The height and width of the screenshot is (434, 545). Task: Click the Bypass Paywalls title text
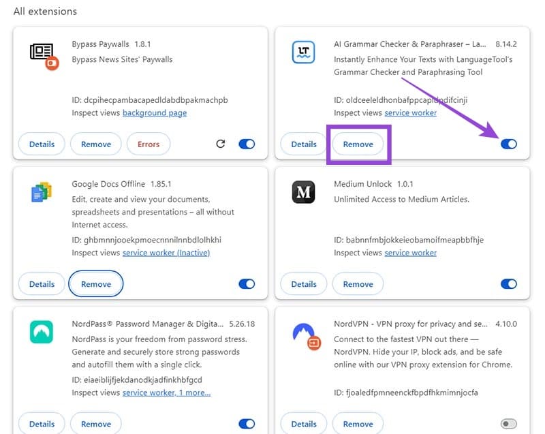pyautogui.click(x=100, y=44)
